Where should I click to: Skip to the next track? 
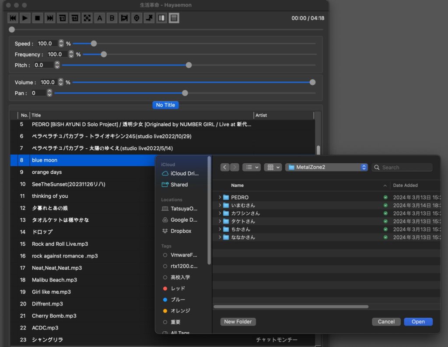tap(50, 18)
